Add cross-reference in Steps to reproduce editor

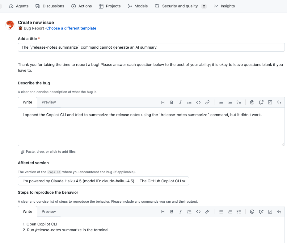261,212
